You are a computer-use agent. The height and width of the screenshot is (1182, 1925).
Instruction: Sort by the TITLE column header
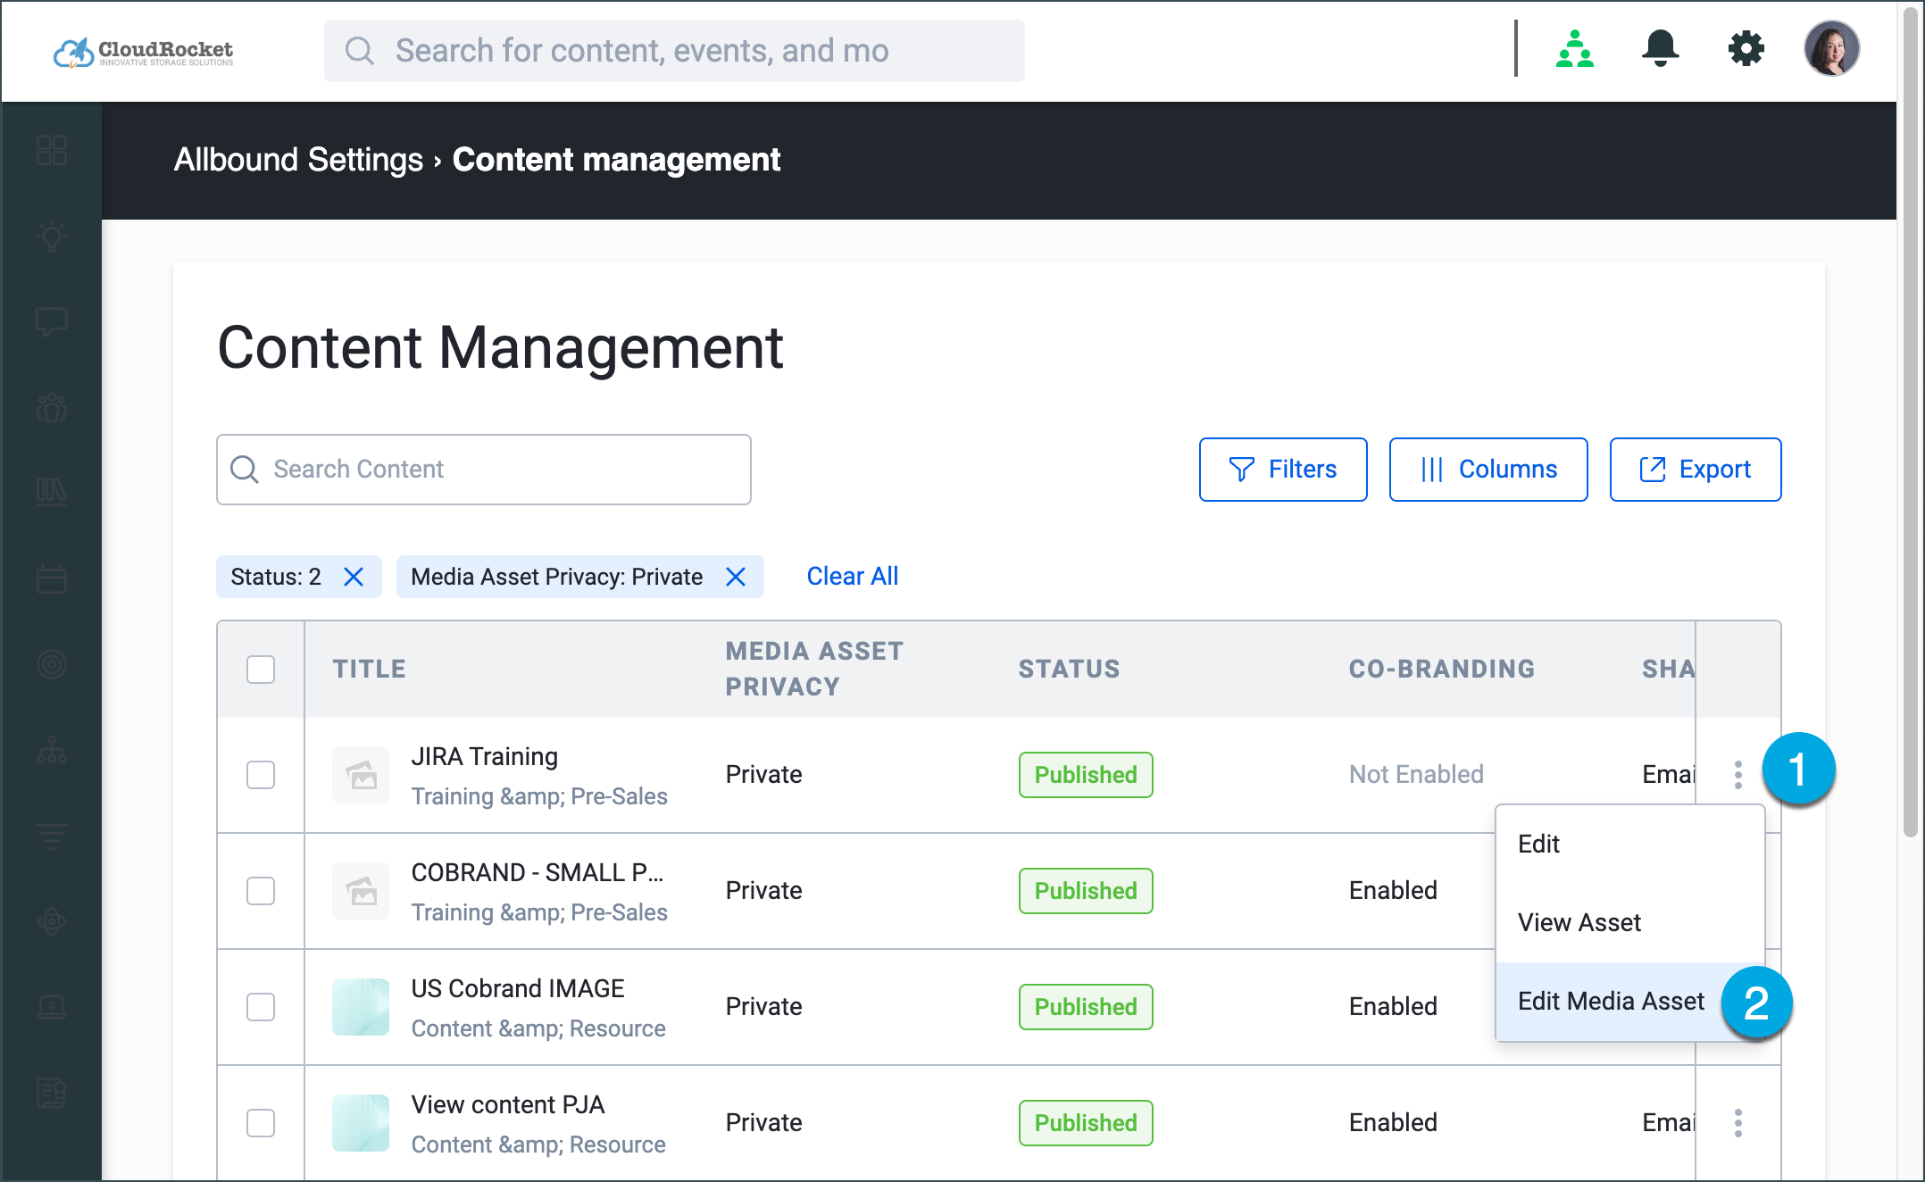[x=370, y=670]
